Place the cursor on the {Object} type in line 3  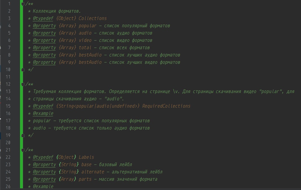pos(67,18)
